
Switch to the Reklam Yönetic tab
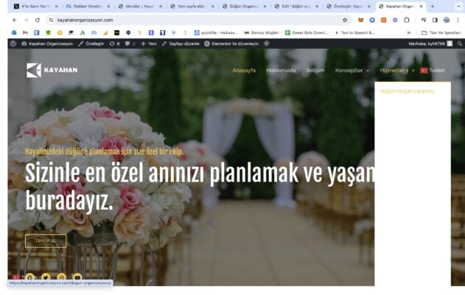[x=88, y=6]
